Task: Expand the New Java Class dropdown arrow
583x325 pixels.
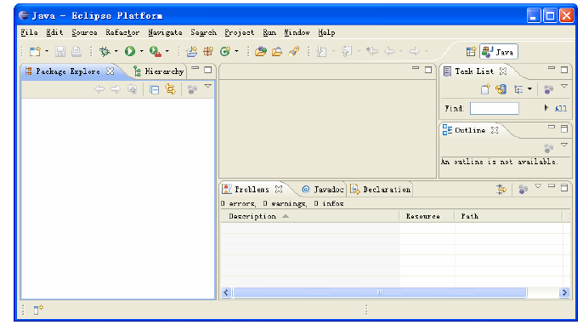Action: coord(236,51)
